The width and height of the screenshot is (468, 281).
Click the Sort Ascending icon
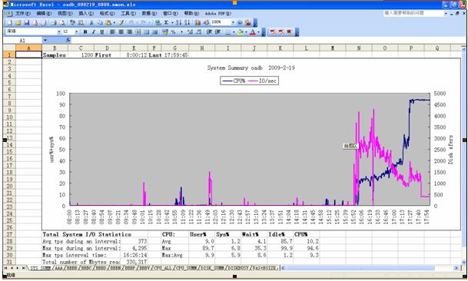pyautogui.click(x=178, y=23)
